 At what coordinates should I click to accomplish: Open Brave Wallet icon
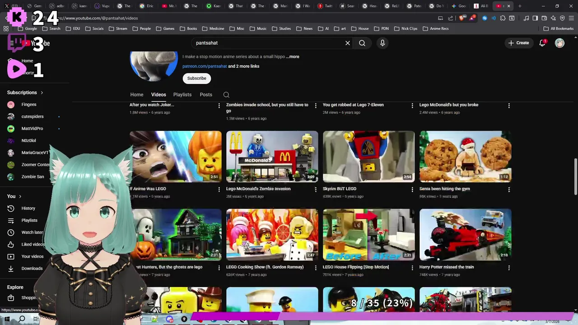544,18
